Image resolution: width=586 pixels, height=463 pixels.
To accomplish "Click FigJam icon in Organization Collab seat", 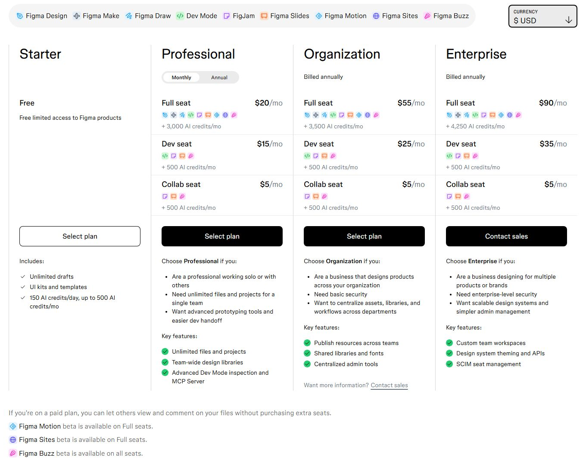I will pos(307,196).
